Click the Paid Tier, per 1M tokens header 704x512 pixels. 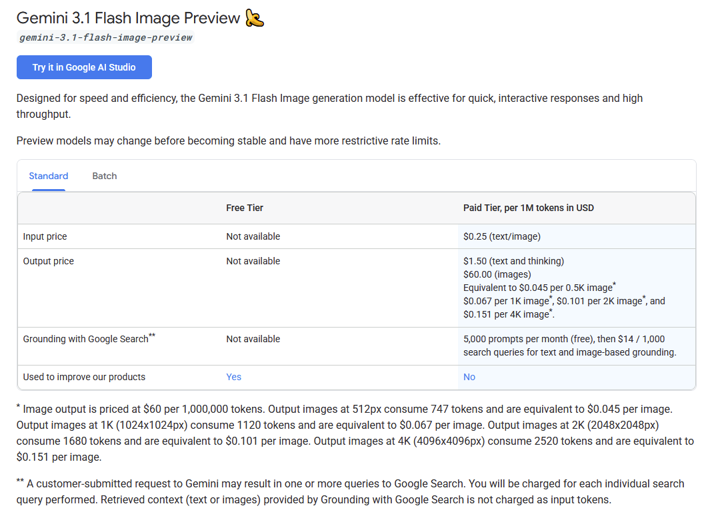(529, 208)
